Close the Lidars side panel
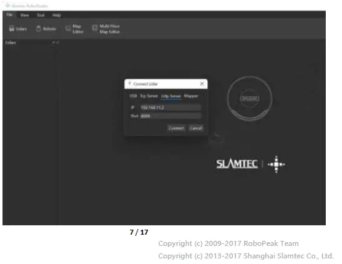 pyautogui.click(x=57, y=42)
